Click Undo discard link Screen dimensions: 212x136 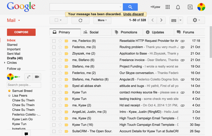pyautogui.click(x=133, y=14)
